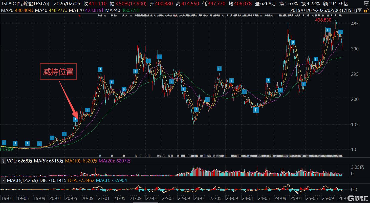This screenshot has width=370, height=203.
Task: Select the leftmost F event marker on the chart
Action: (x=4, y=143)
